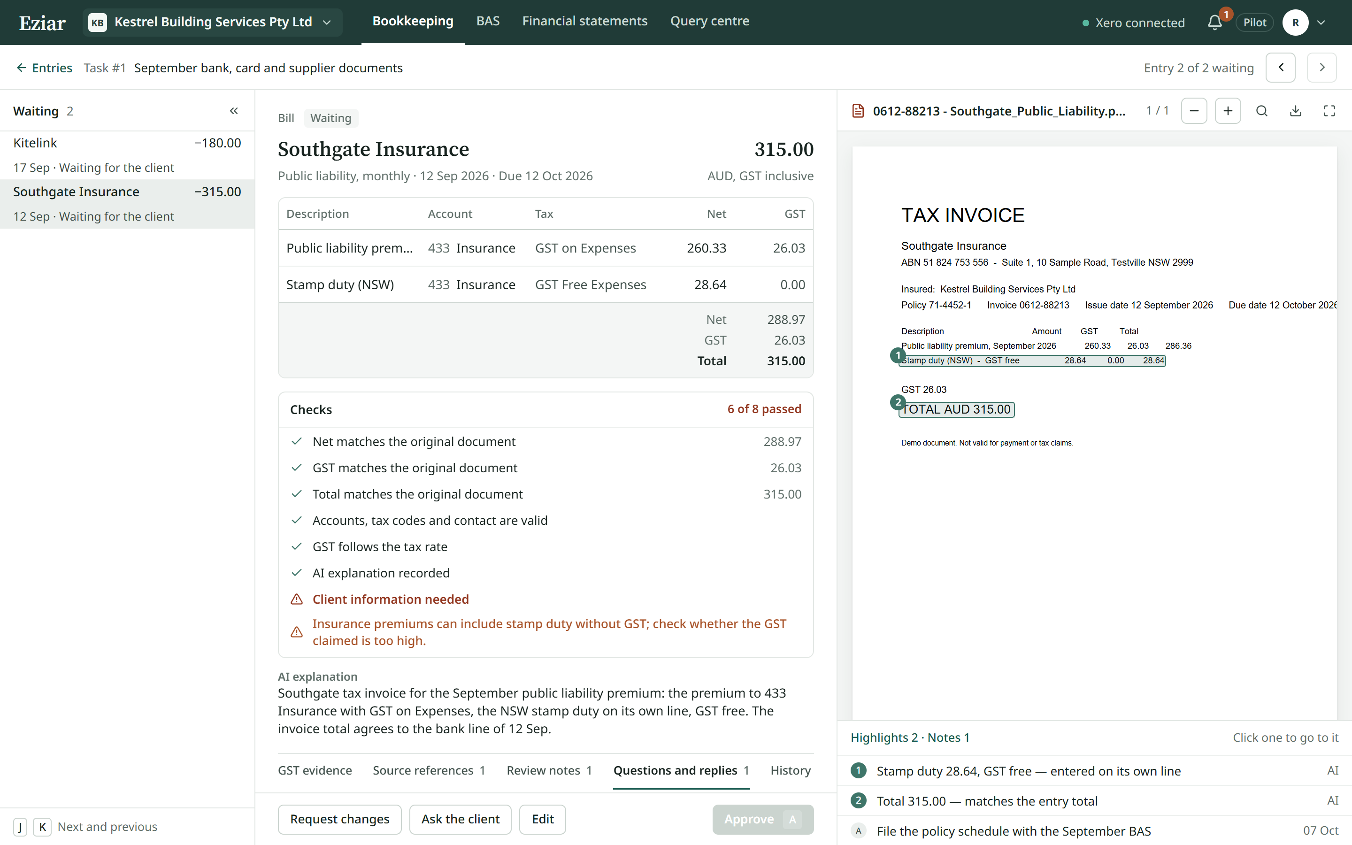Select Questions and replies tab
The width and height of the screenshot is (1352, 845).
(x=681, y=770)
